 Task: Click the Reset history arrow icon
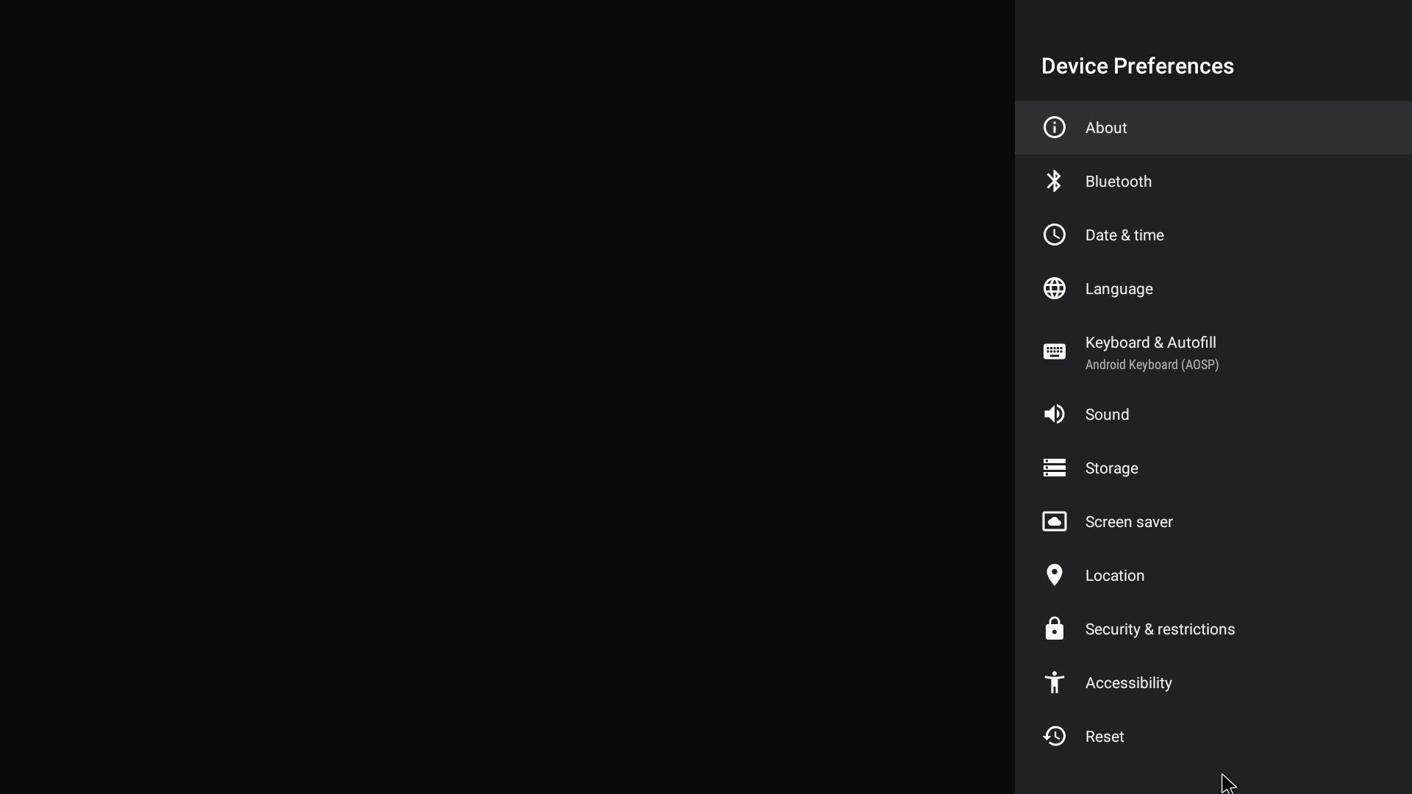tap(1054, 736)
